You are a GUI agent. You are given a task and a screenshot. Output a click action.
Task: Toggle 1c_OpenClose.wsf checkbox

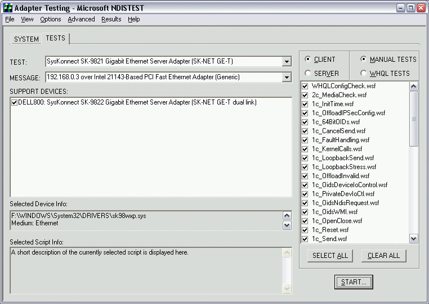point(305,221)
